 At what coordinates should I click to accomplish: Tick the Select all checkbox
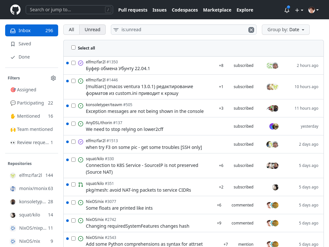pyautogui.click(x=73, y=48)
